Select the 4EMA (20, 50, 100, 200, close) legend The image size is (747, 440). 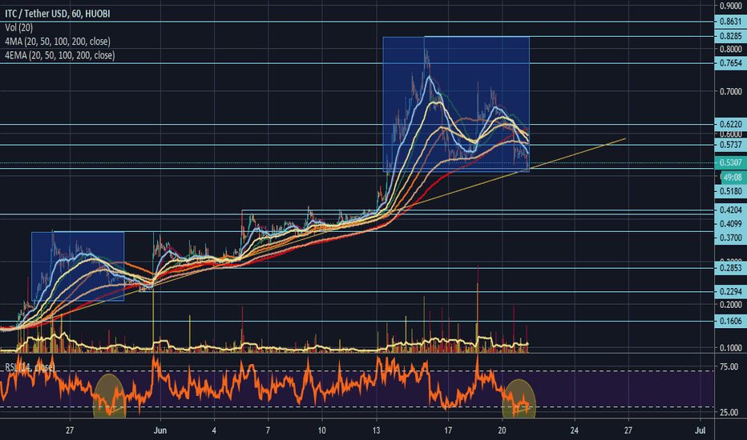point(60,55)
